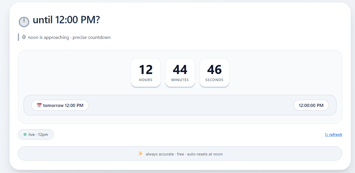355x173 pixels.
Task: Click the 12 hours countdown card
Action: 146,73
